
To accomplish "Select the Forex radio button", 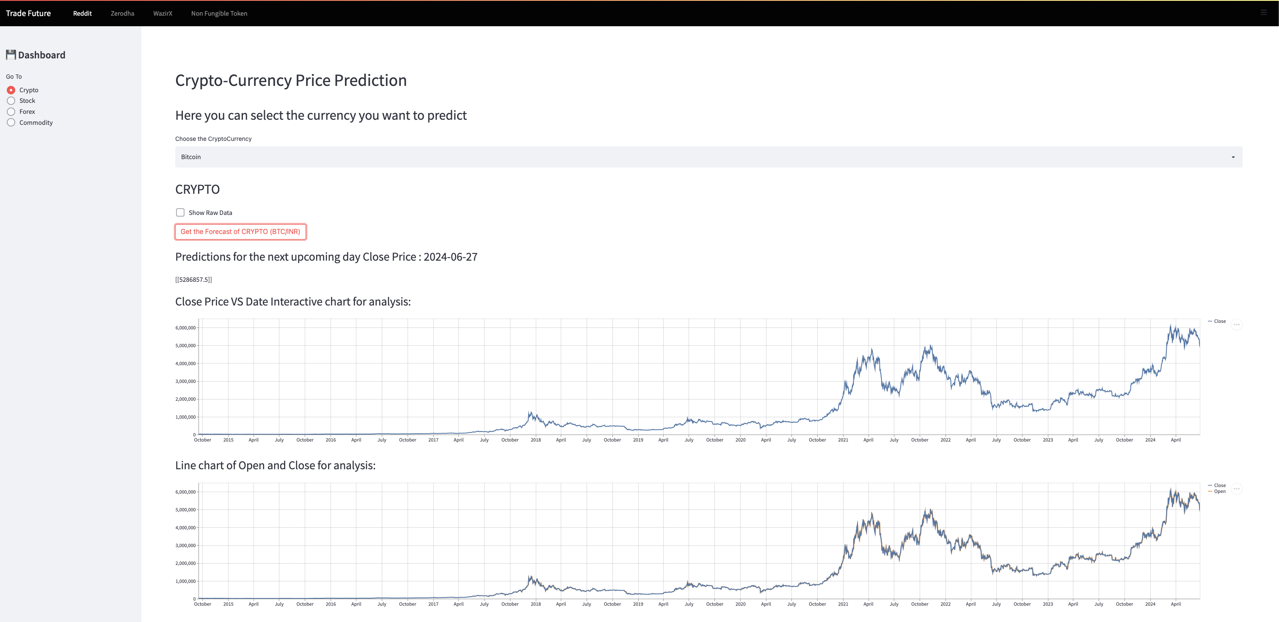I will 11,112.
